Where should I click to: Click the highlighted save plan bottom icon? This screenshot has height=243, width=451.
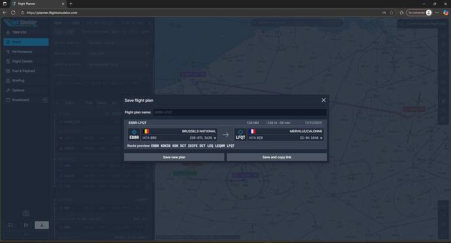tap(42, 225)
